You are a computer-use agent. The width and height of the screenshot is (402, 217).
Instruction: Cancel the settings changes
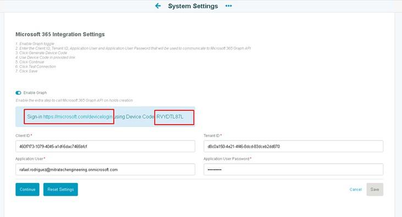(356, 190)
